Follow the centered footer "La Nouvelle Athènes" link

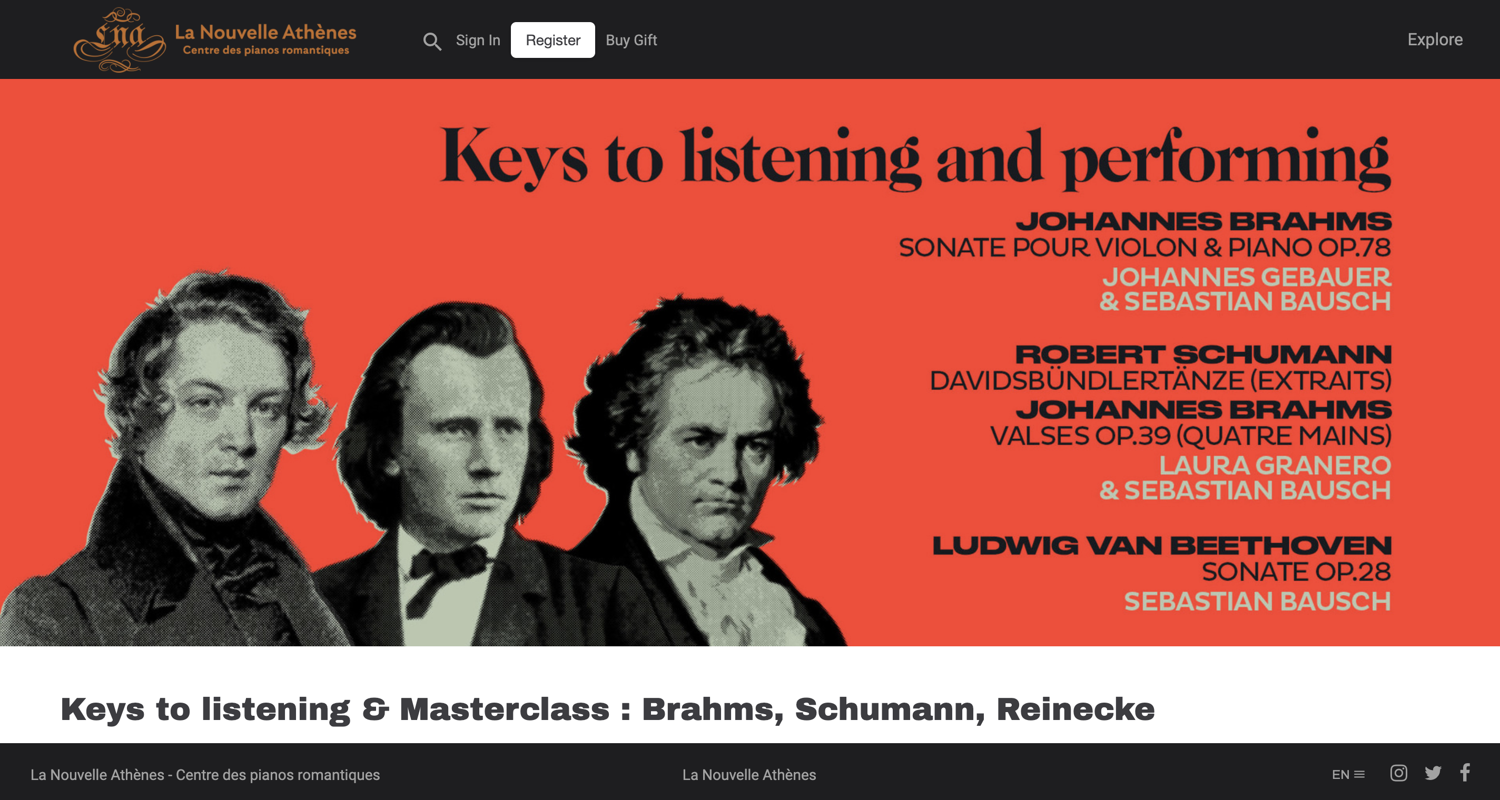pyautogui.click(x=749, y=775)
